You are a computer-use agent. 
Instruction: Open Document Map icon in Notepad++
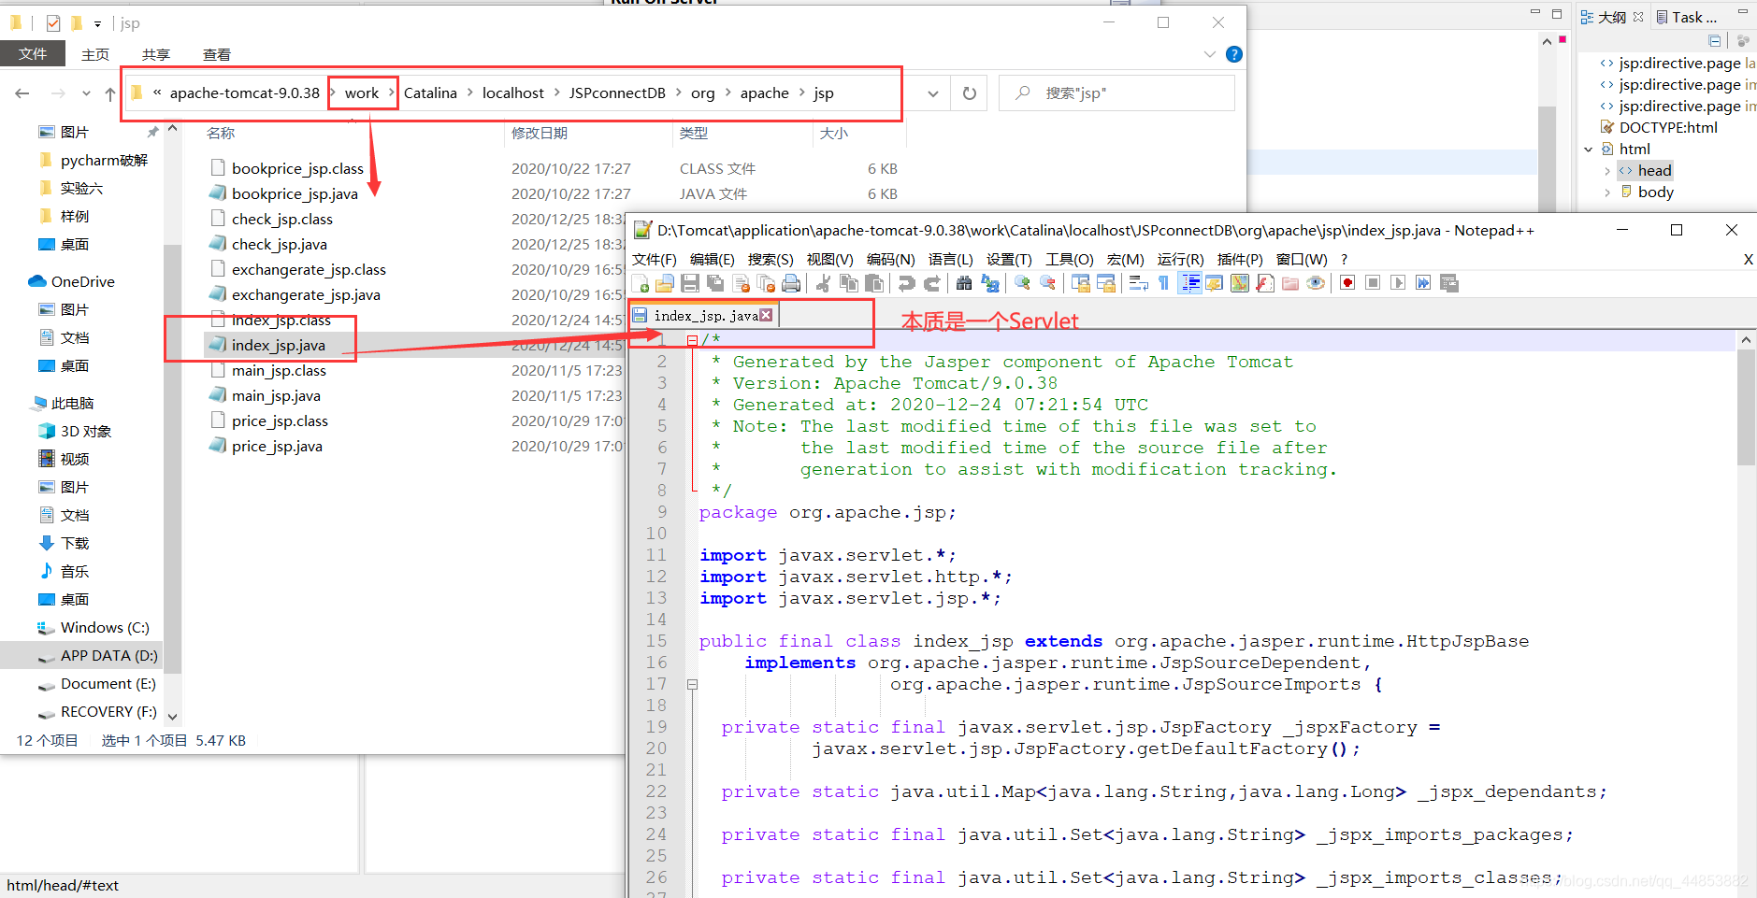1240,283
